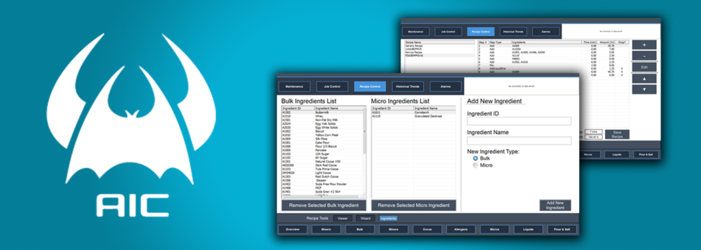Viewport: 701px width, 250px height.
Task: Click the Ingredient ID header of Micro list
Action: pos(392,109)
